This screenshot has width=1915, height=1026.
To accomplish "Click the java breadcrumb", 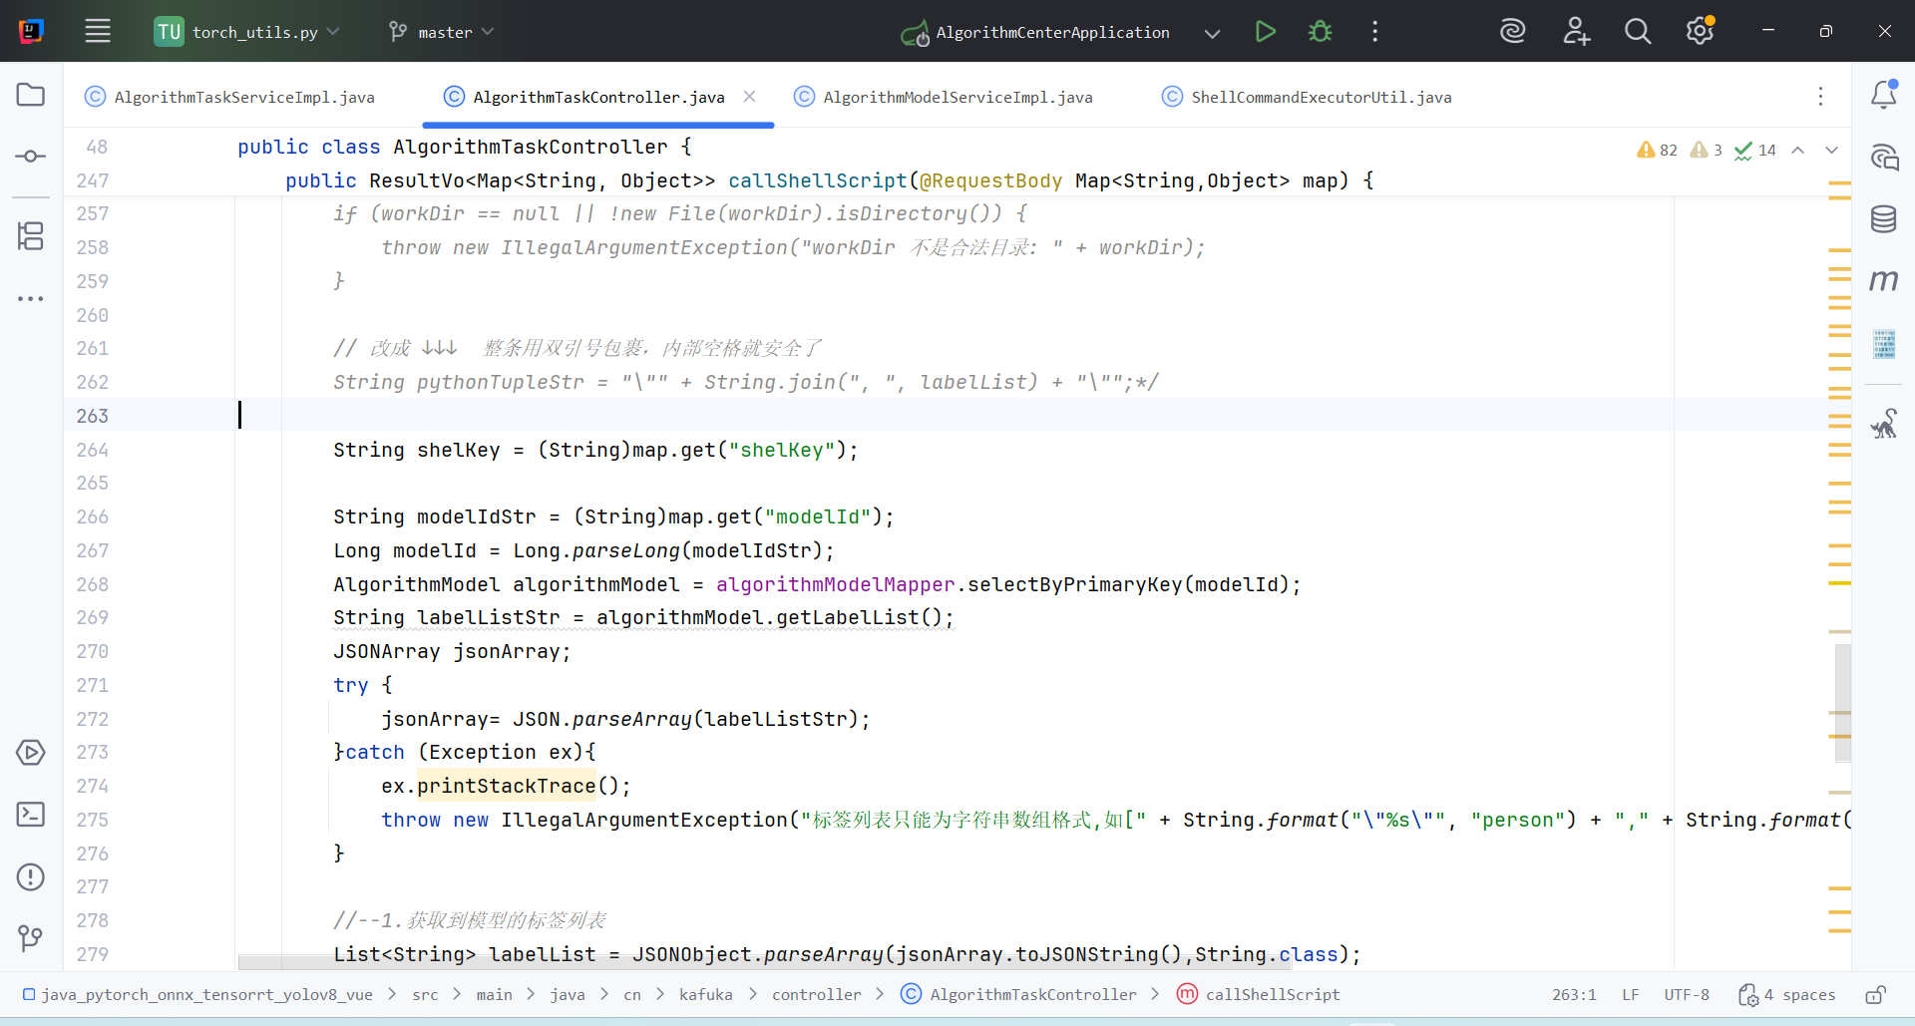I will [568, 994].
